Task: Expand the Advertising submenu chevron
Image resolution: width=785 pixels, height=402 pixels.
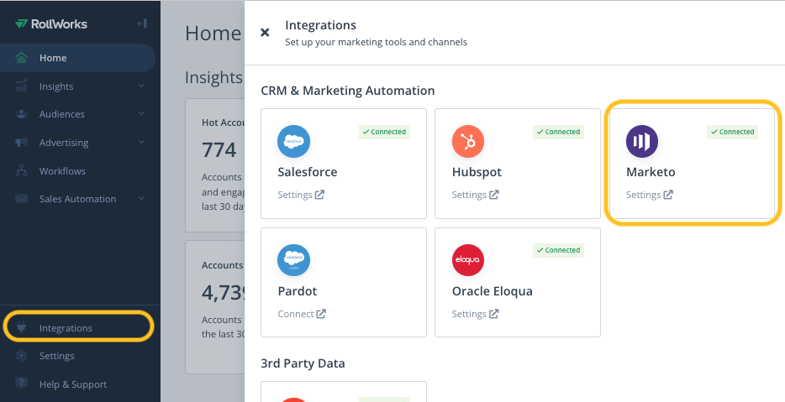Action: 141,143
